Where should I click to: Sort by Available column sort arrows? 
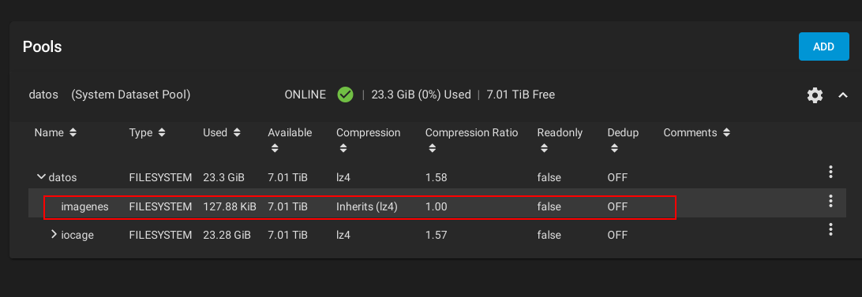point(275,148)
